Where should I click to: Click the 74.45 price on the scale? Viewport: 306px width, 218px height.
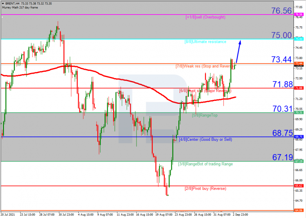click(x=299, y=48)
